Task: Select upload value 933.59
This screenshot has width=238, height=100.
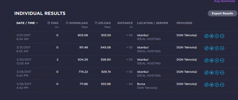Action: click(x=106, y=35)
